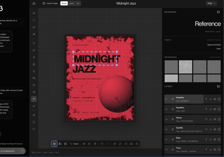224x157 pixels.
Task: Select the Eyedropper tool
Action: 34,106
